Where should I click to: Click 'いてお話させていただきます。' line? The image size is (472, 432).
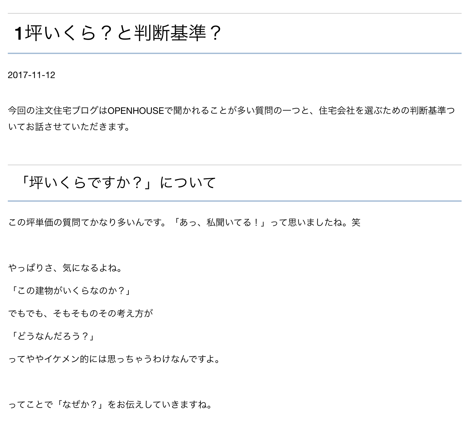[x=69, y=127]
